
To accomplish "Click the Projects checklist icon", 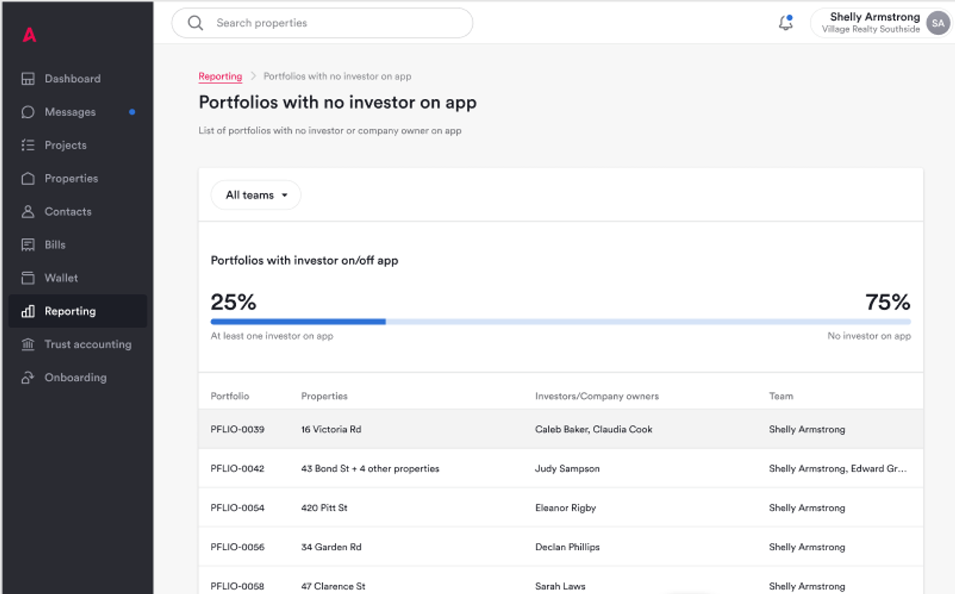I will tap(28, 145).
